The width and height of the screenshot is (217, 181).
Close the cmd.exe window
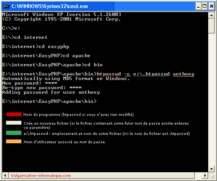coord(212,6)
